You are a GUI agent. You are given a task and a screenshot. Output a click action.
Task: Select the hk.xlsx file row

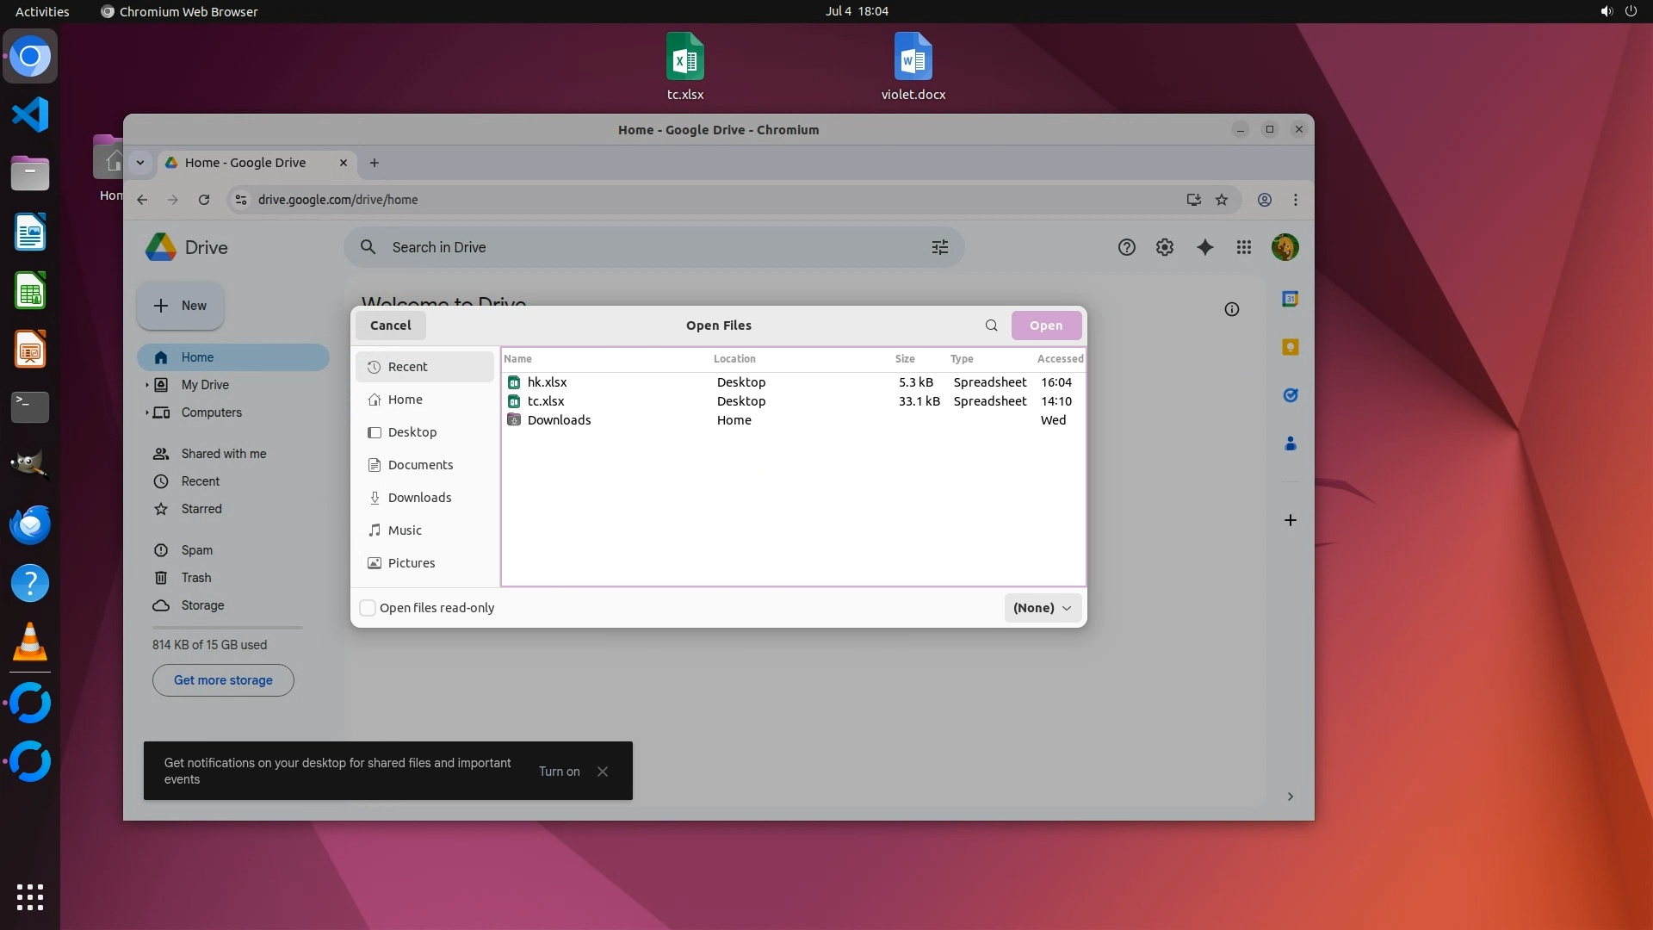pos(548,382)
